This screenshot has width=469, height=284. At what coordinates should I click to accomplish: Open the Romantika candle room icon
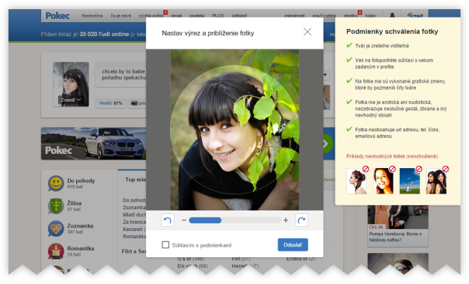point(56,251)
